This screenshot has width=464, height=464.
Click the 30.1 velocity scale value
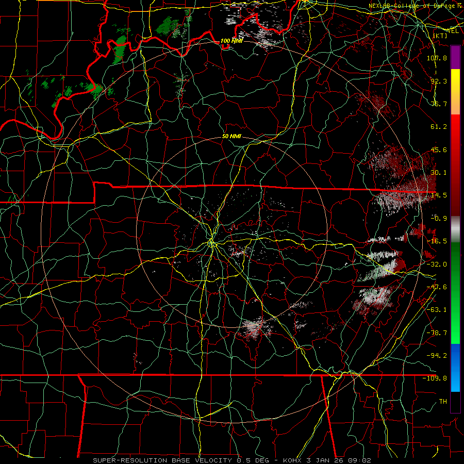pos(439,173)
